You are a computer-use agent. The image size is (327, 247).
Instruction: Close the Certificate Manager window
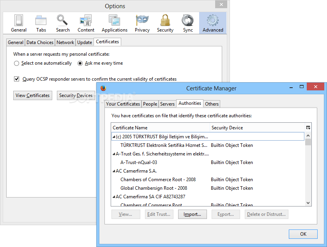click(316, 86)
